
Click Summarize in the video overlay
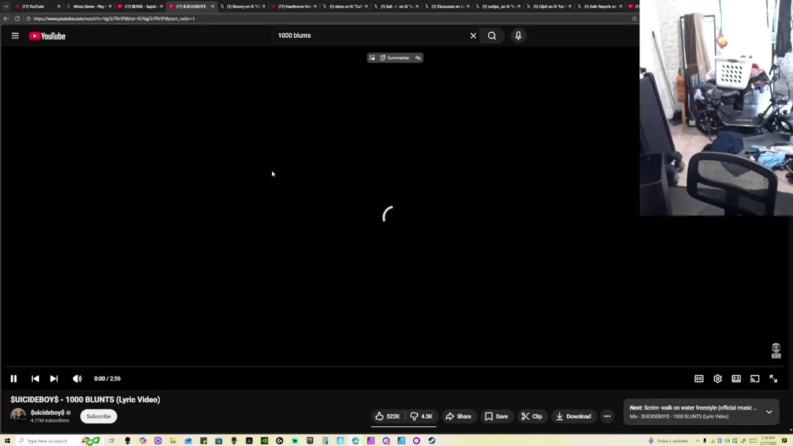(395, 58)
